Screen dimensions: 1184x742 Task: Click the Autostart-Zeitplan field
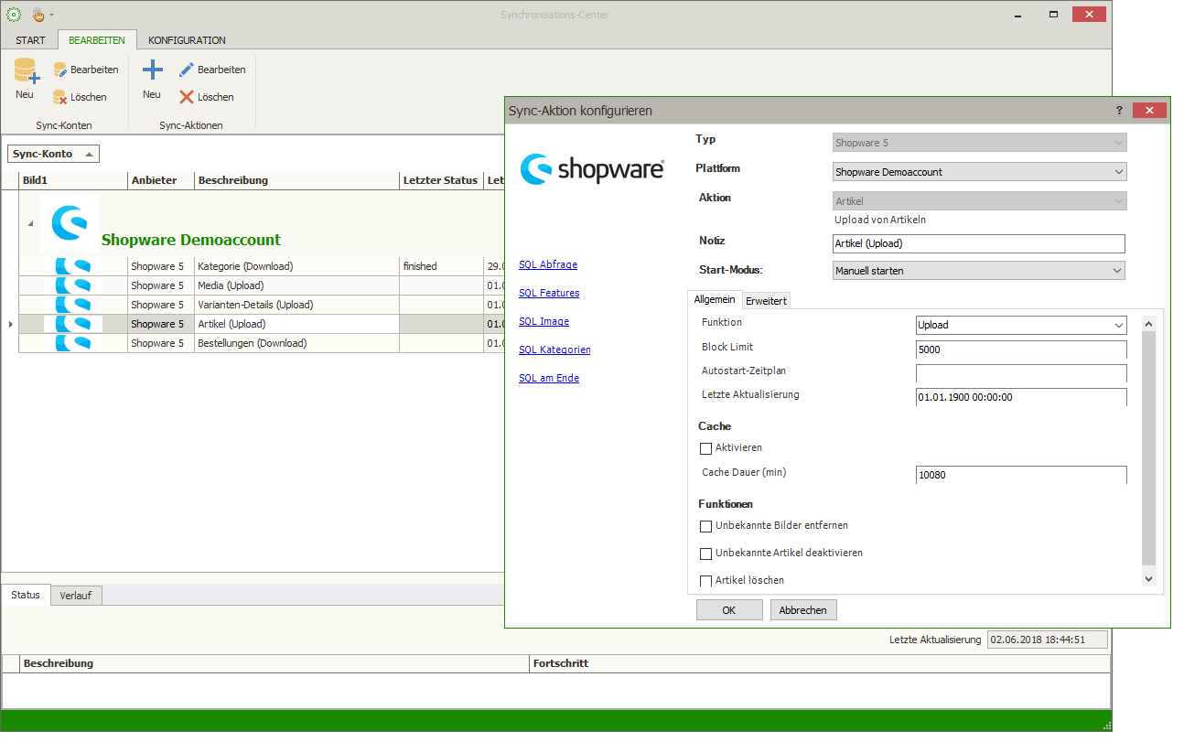1021,373
